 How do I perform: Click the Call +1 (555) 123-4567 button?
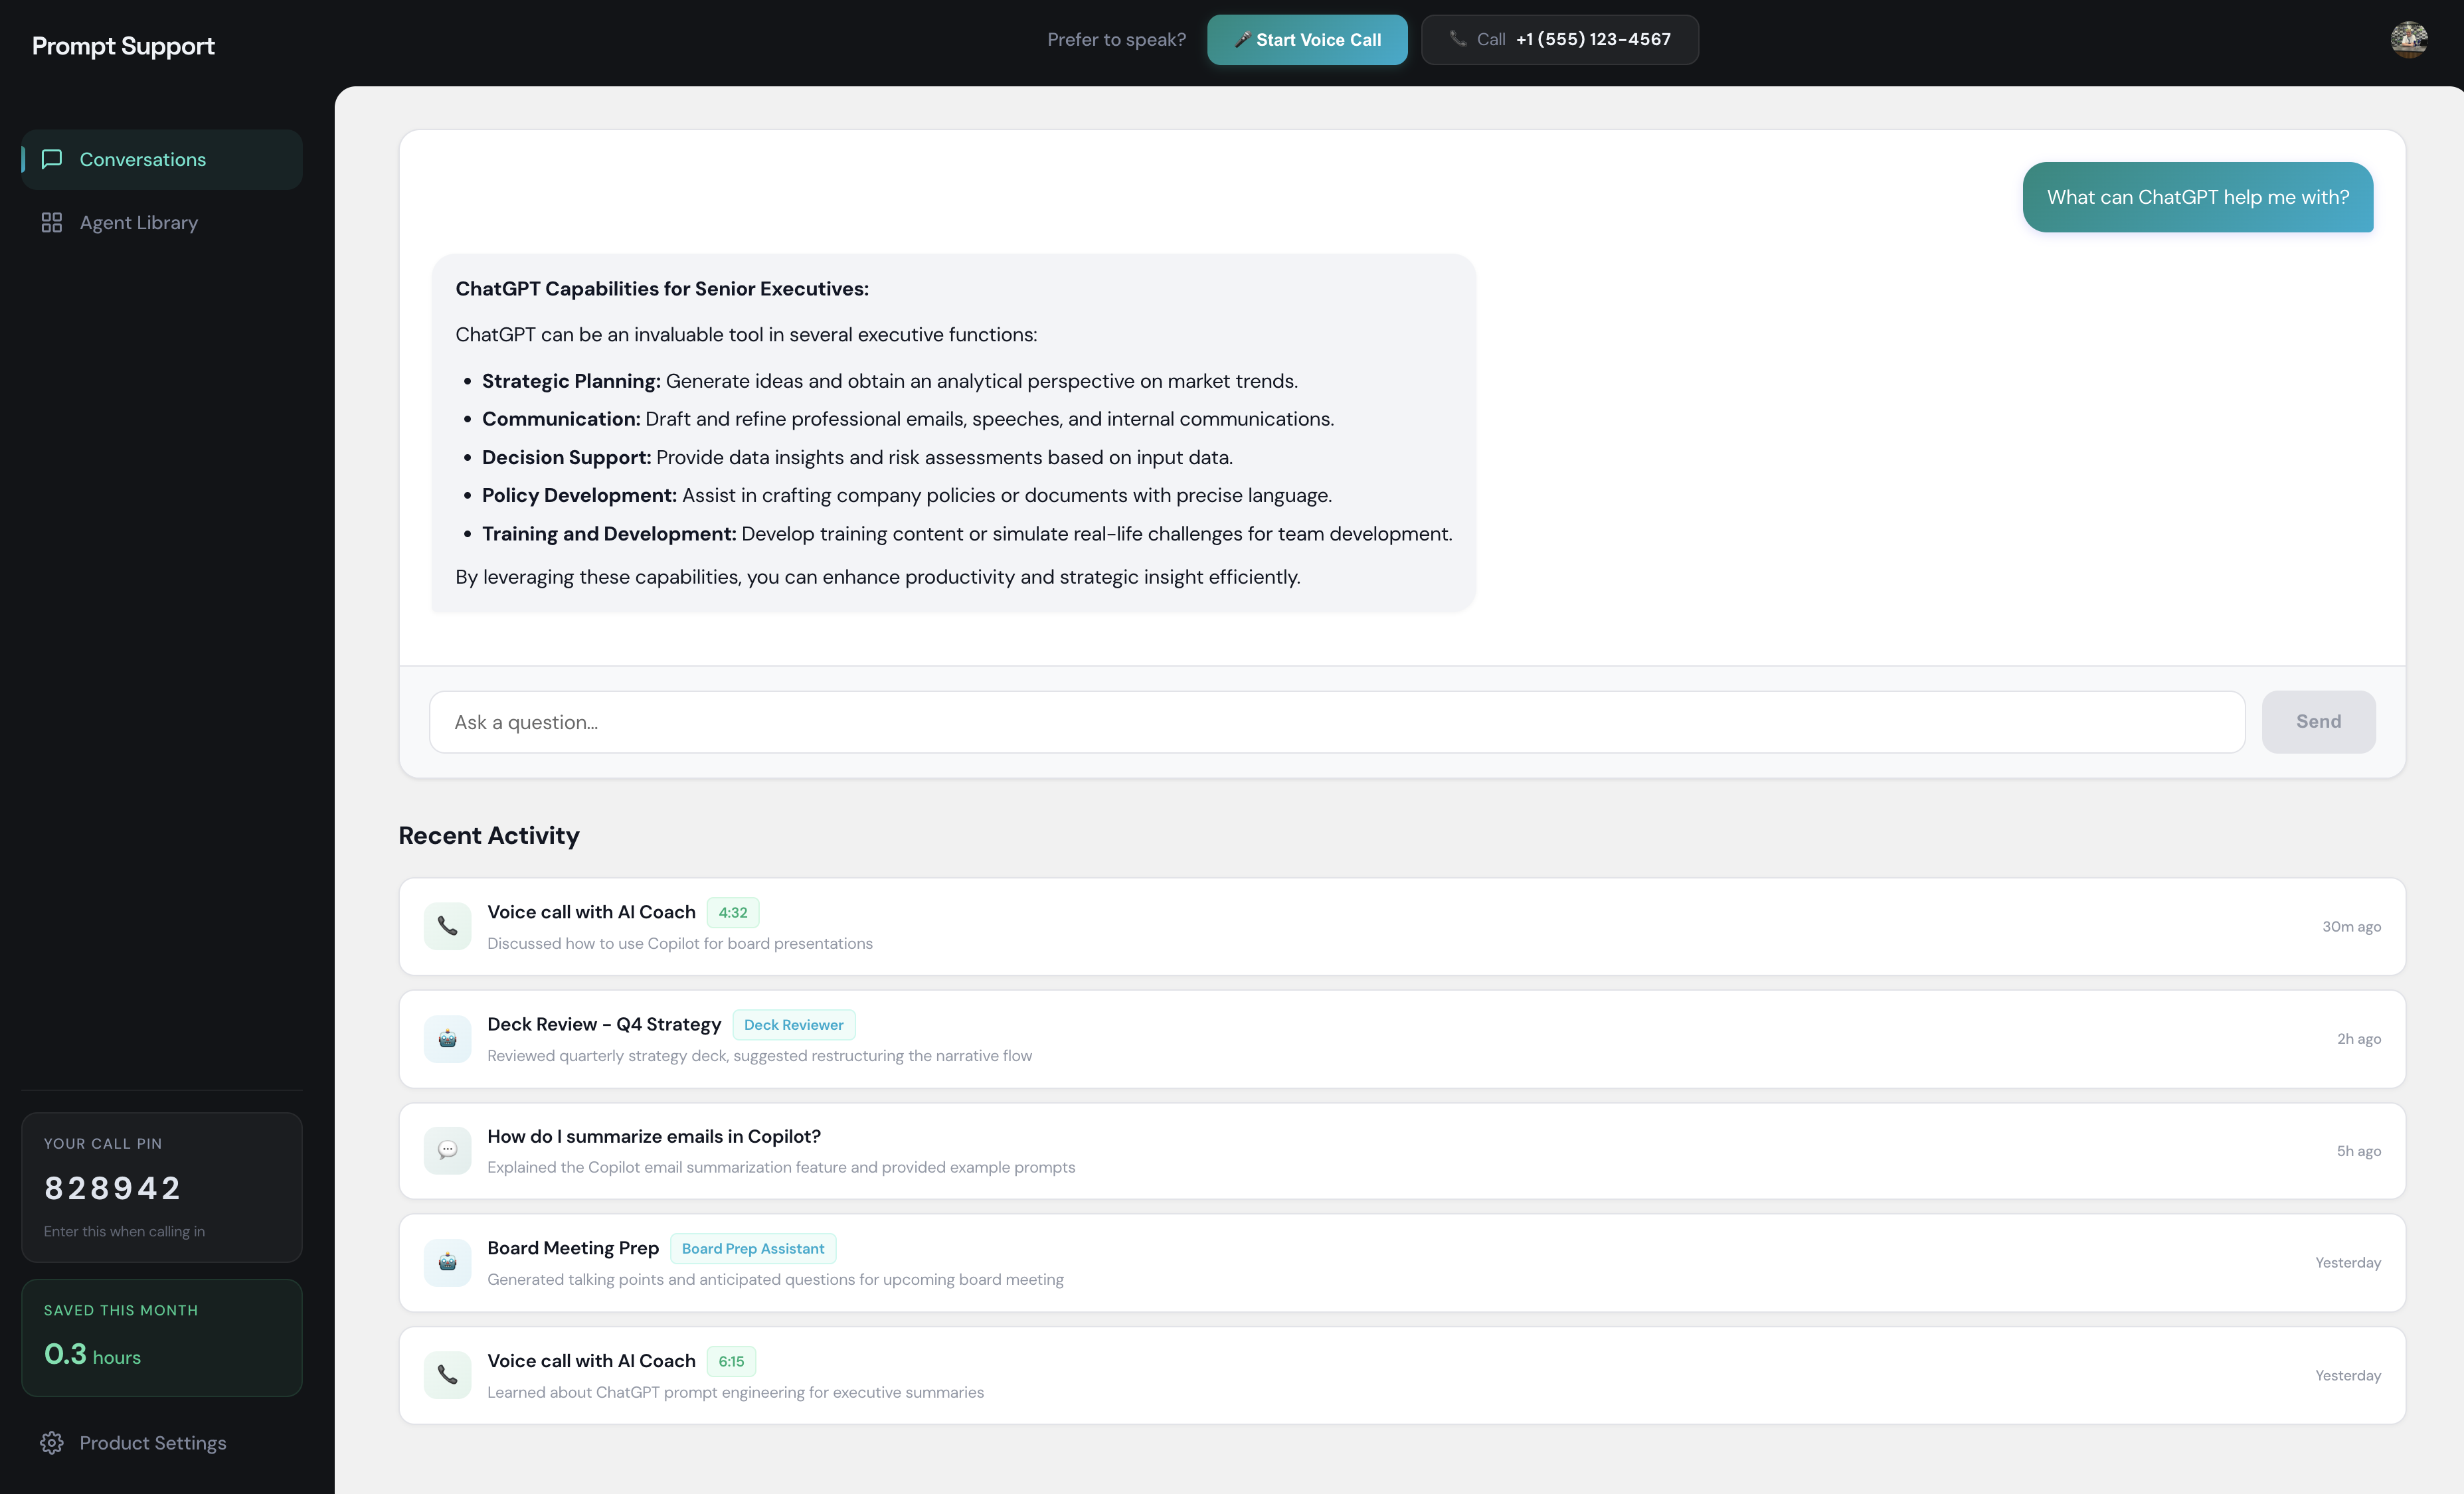[1560, 40]
